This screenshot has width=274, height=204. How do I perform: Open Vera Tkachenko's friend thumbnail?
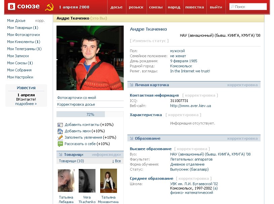click(87, 181)
